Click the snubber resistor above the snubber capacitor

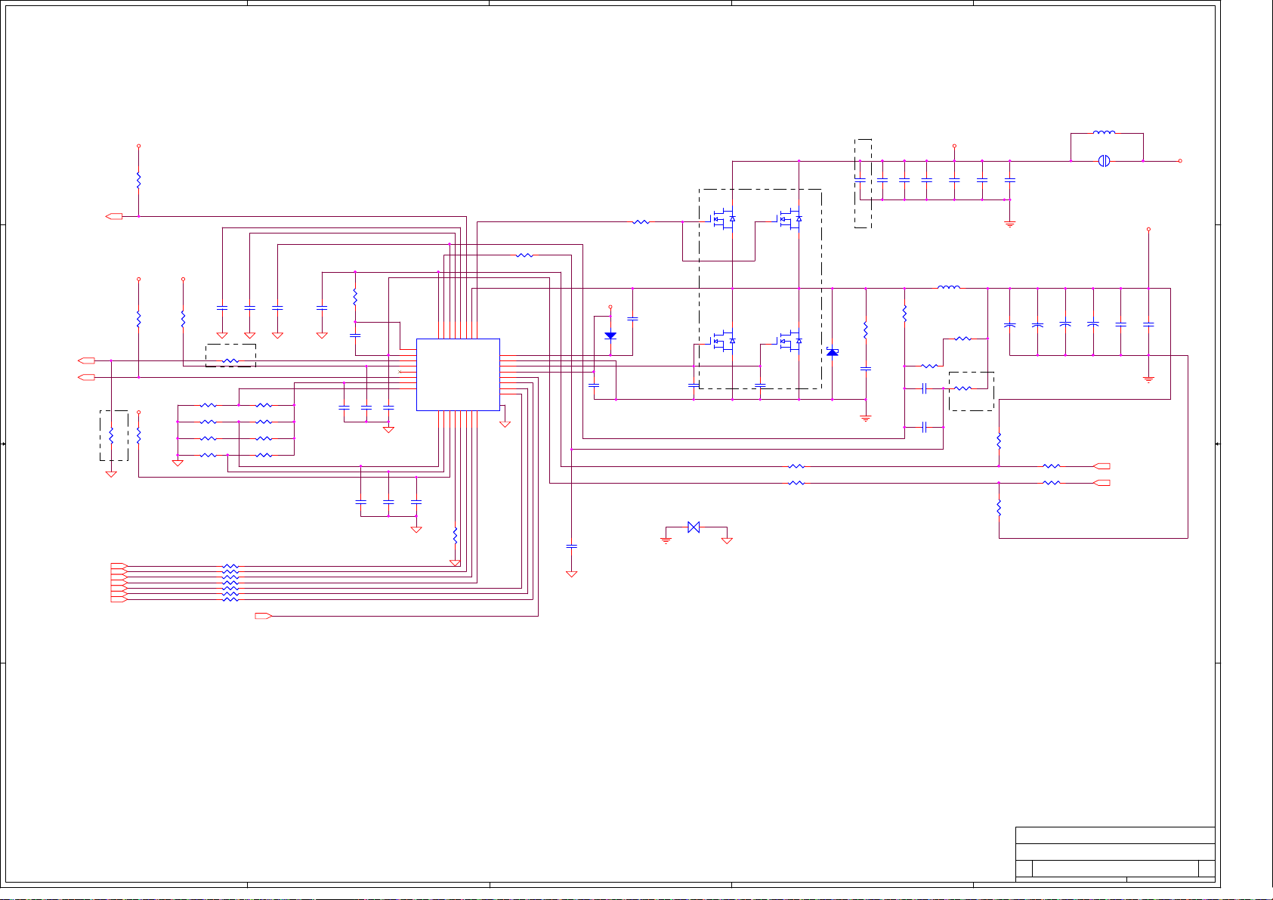[x=866, y=330]
